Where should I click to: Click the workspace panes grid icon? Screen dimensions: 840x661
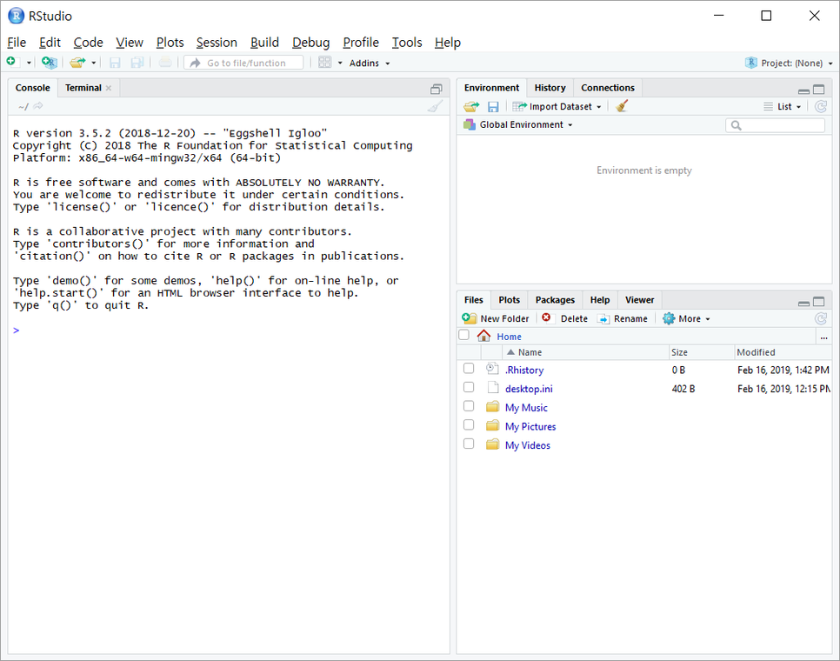pos(324,62)
